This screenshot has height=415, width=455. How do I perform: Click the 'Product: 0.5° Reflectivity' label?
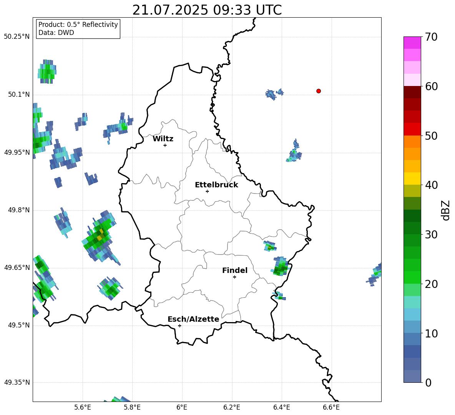(78, 24)
